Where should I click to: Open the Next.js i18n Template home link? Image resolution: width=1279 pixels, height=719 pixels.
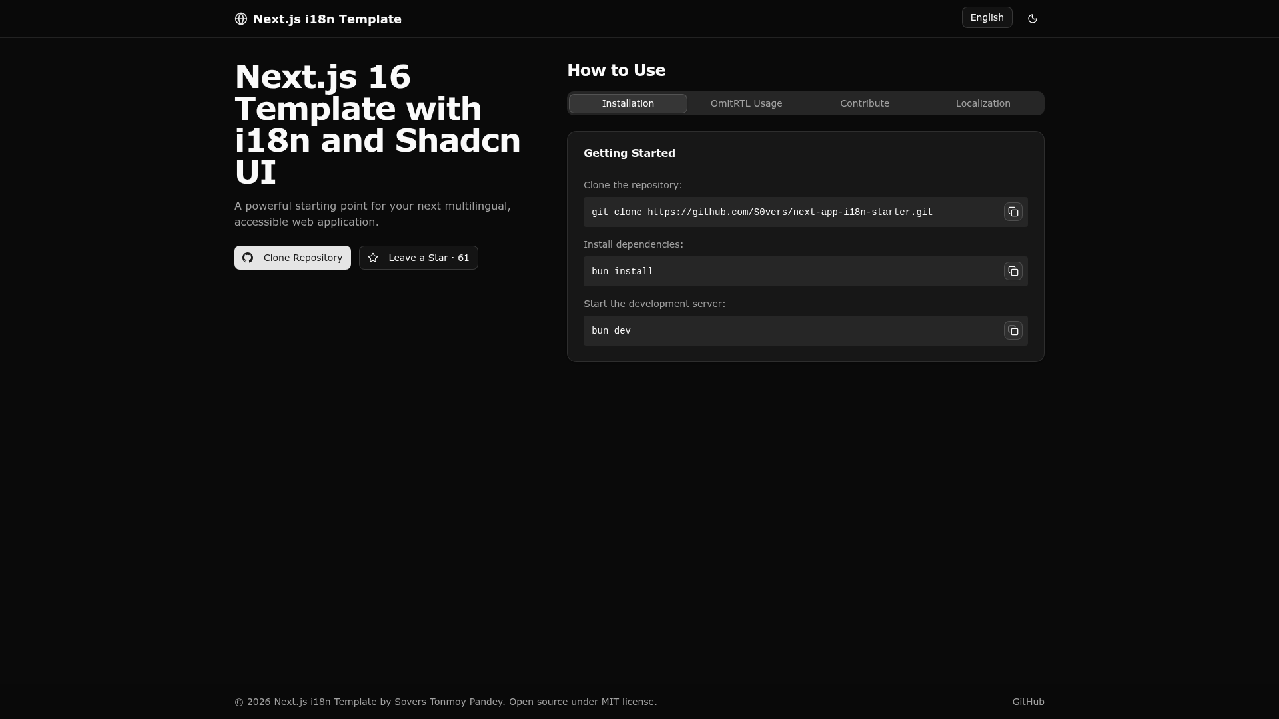tap(318, 19)
